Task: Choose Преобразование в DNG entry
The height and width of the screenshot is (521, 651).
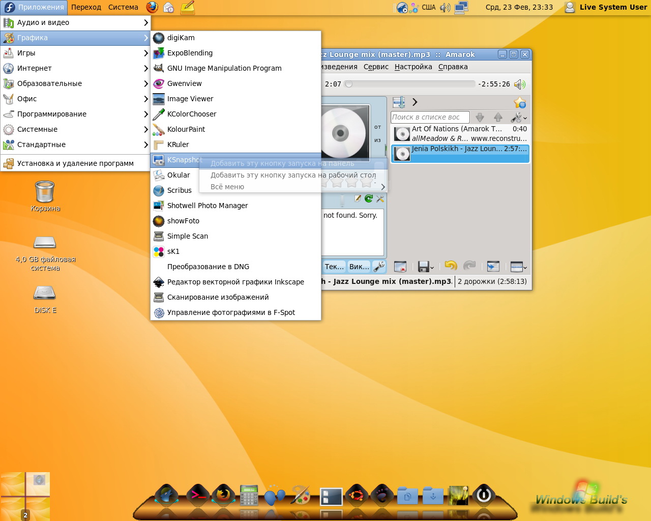Action: tap(236, 267)
